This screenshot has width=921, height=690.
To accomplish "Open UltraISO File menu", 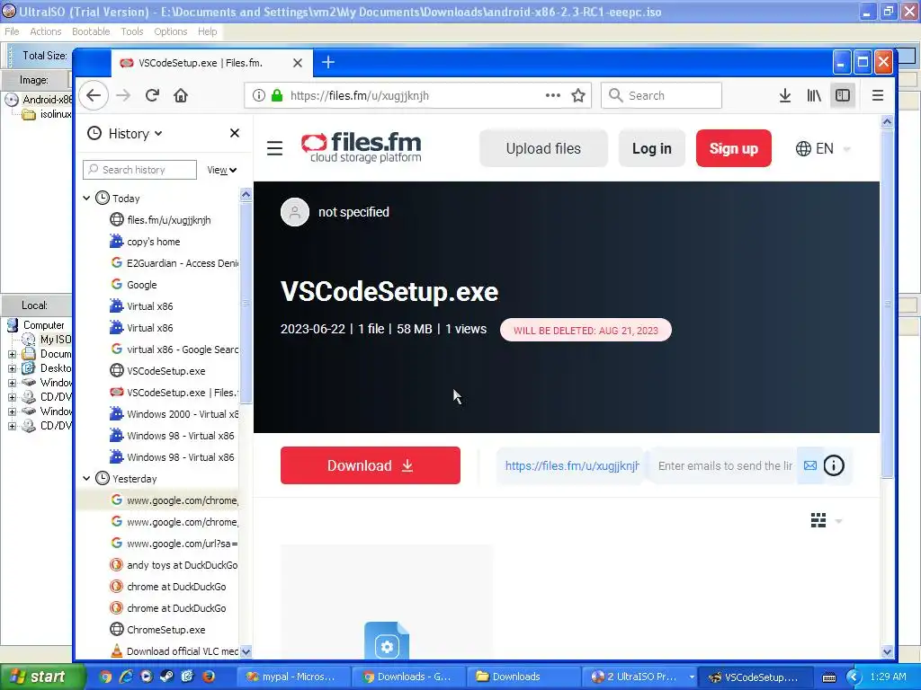I will pos(12,31).
